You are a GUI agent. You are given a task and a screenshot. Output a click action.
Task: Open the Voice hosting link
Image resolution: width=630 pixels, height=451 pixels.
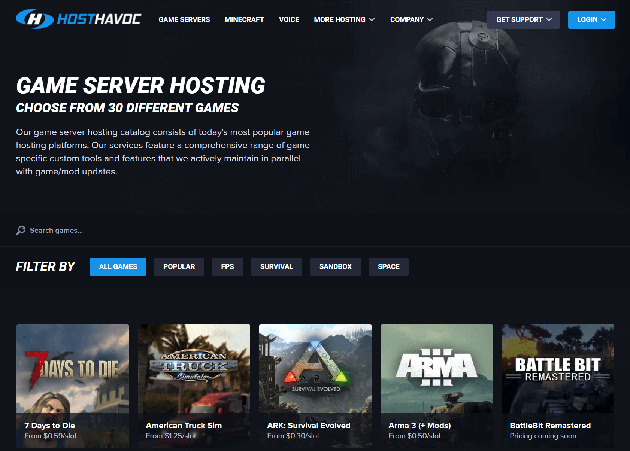click(289, 19)
